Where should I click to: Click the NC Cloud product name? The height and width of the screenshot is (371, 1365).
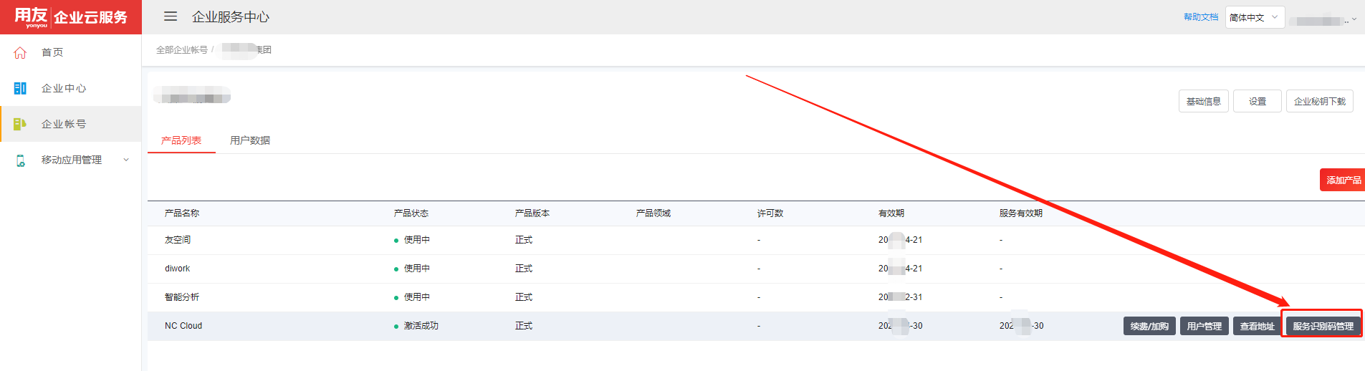tap(183, 326)
